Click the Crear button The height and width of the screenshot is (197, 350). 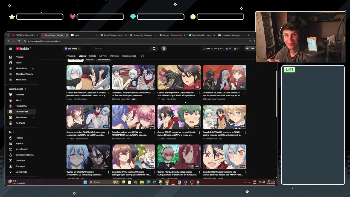point(250,49)
